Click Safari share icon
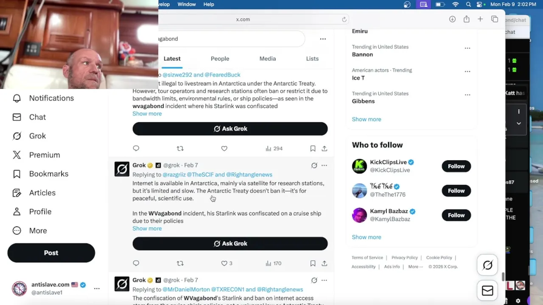 click(x=466, y=19)
